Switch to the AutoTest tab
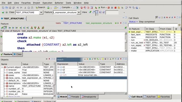The image size is (182, 102). [150, 97]
